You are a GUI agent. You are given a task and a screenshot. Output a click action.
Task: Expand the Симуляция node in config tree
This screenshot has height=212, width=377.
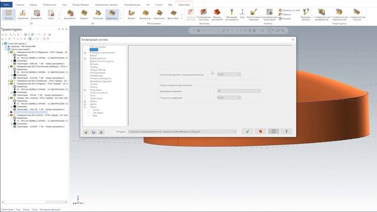[x=85, y=90]
